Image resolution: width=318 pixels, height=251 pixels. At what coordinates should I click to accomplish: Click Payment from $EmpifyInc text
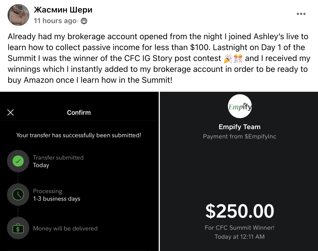pyautogui.click(x=239, y=136)
